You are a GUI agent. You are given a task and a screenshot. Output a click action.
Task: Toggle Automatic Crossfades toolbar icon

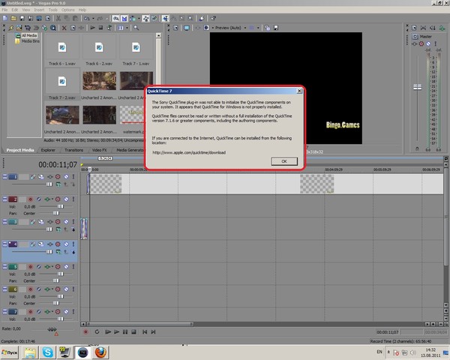click(124, 18)
